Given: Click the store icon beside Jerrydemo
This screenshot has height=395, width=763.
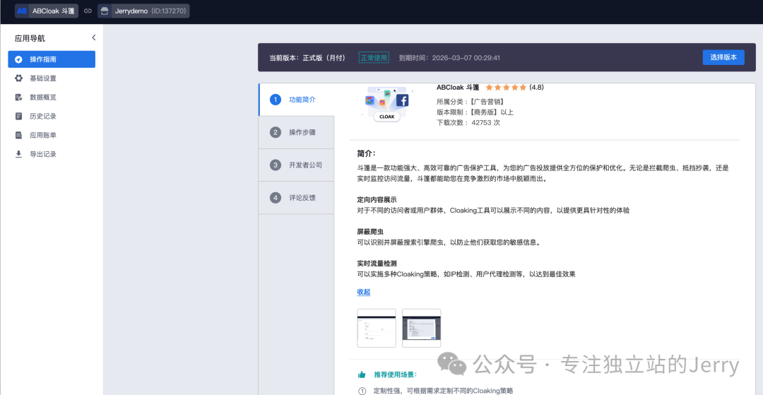Looking at the screenshot, I should click(105, 11).
